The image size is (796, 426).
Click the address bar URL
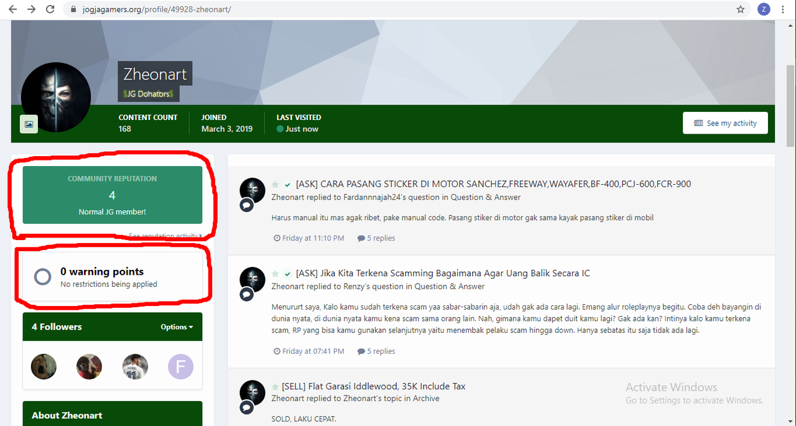coord(157,9)
